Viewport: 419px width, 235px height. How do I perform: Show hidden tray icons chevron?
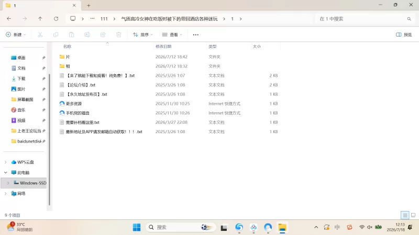click(316, 227)
